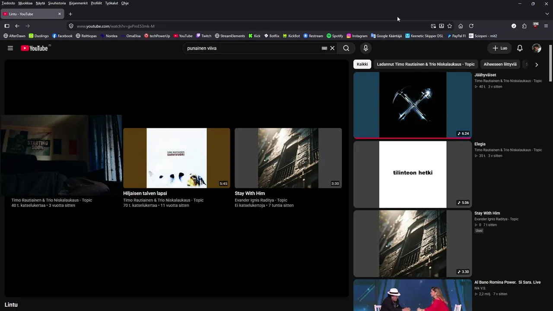Screen dimensions: 553x311
Task: Click the magnifier search button
Action: (x=346, y=48)
